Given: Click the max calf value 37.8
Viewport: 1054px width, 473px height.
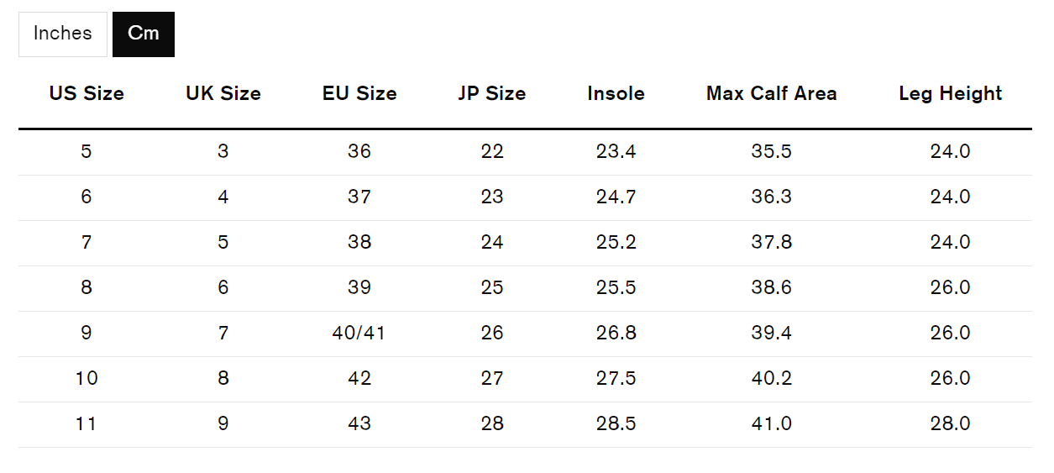Looking at the screenshot, I should coord(772,243).
